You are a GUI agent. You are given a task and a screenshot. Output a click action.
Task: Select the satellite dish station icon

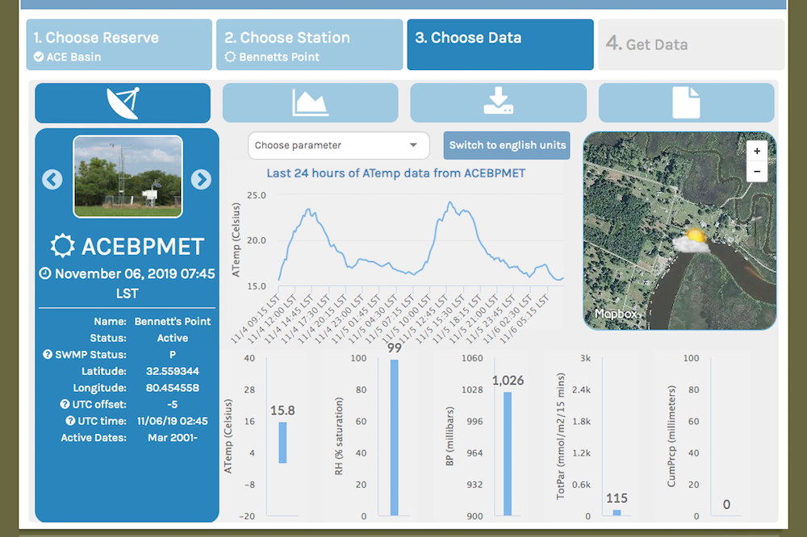pyautogui.click(x=122, y=102)
